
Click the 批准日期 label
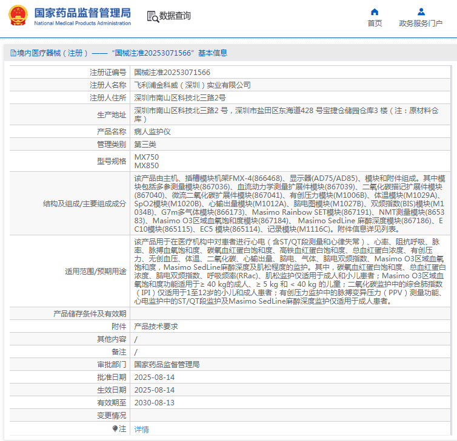pos(112,377)
